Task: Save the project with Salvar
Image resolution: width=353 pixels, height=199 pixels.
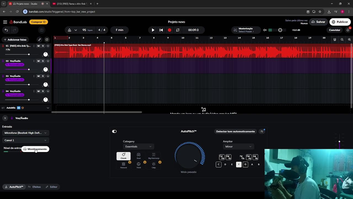Action: click(x=319, y=22)
